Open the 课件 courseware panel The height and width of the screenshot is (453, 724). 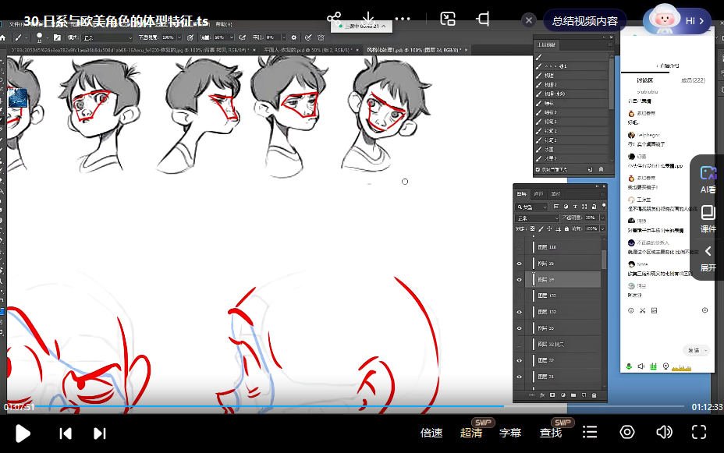tap(708, 219)
